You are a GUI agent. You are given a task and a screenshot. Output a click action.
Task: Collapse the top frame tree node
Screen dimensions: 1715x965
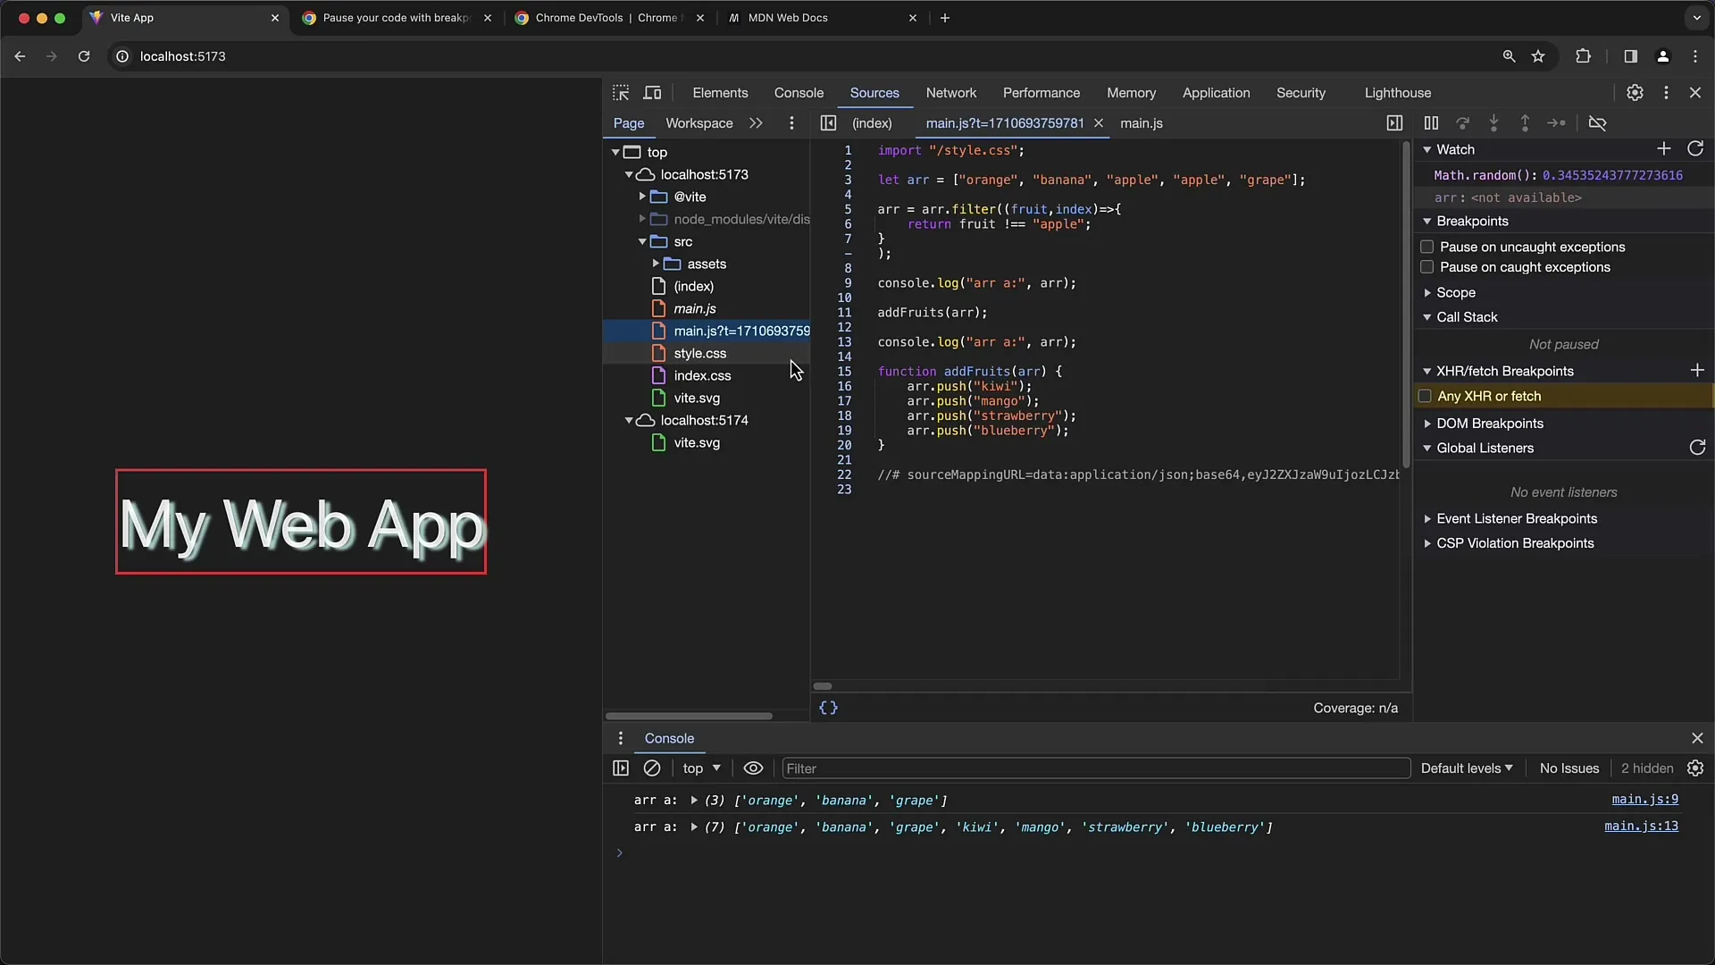tap(615, 152)
